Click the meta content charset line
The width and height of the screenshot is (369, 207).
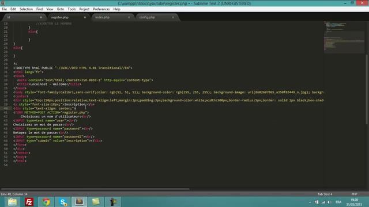coord(85,80)
